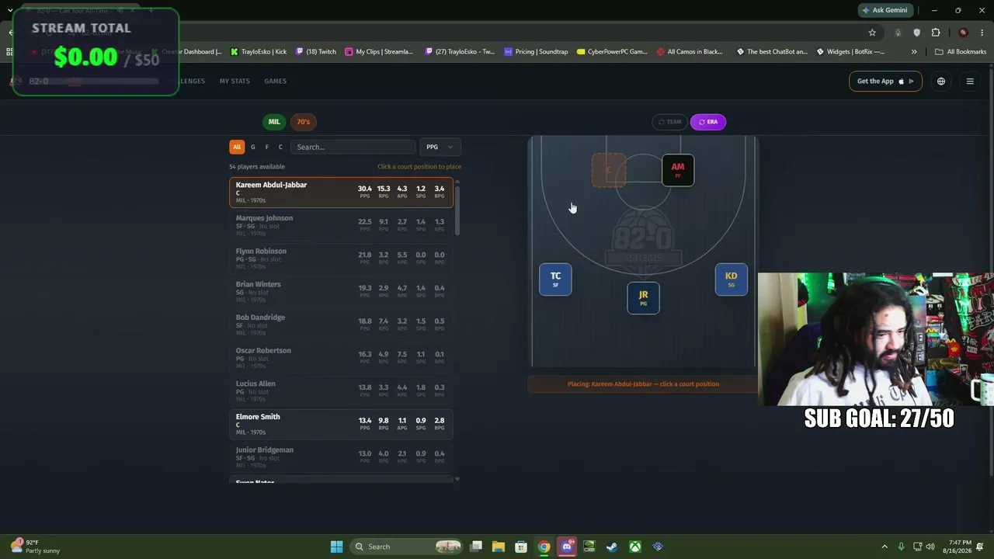The image size is (994, 559).
Task: Show hidden system tray icons
Action: click(x=884, y=547)
